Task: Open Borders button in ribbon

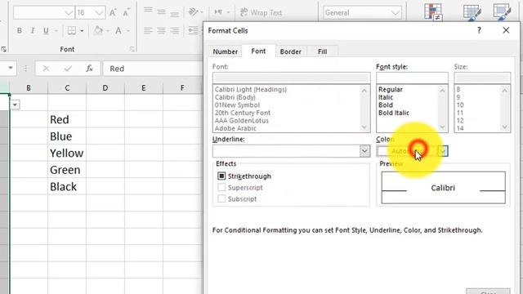Action: pyautogui.click(x=72, y=31)
